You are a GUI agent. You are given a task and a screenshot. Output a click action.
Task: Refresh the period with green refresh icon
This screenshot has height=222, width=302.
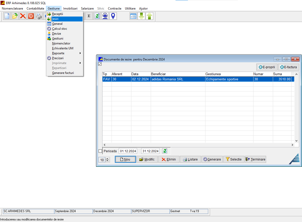pos(165,151)
